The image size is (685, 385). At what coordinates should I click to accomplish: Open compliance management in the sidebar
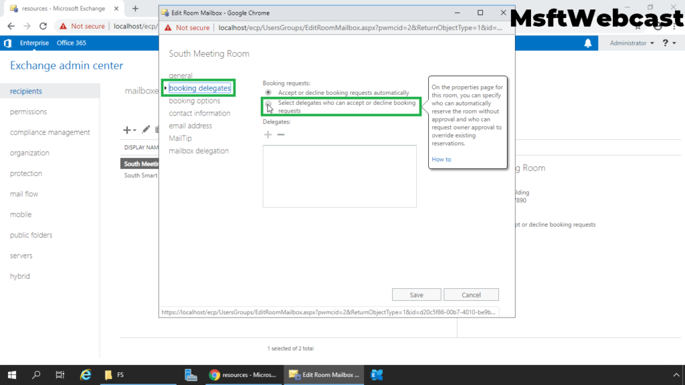pyautogui.click(x=50, y=132)
